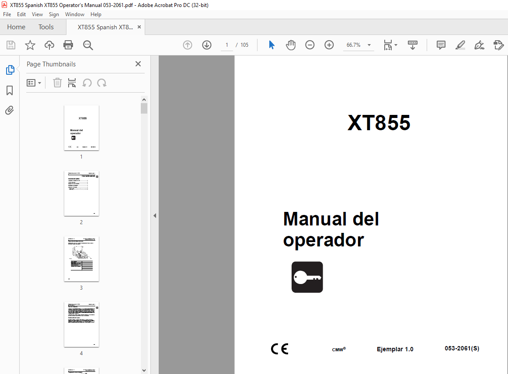Enable scrolling mode icon in toolbar

coord(412,45)
